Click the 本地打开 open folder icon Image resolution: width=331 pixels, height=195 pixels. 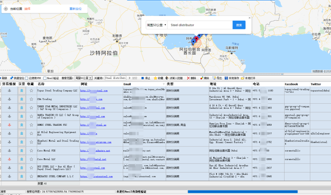(243, 78)
